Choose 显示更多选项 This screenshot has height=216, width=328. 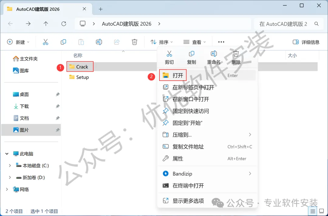[x=207, y=201]
